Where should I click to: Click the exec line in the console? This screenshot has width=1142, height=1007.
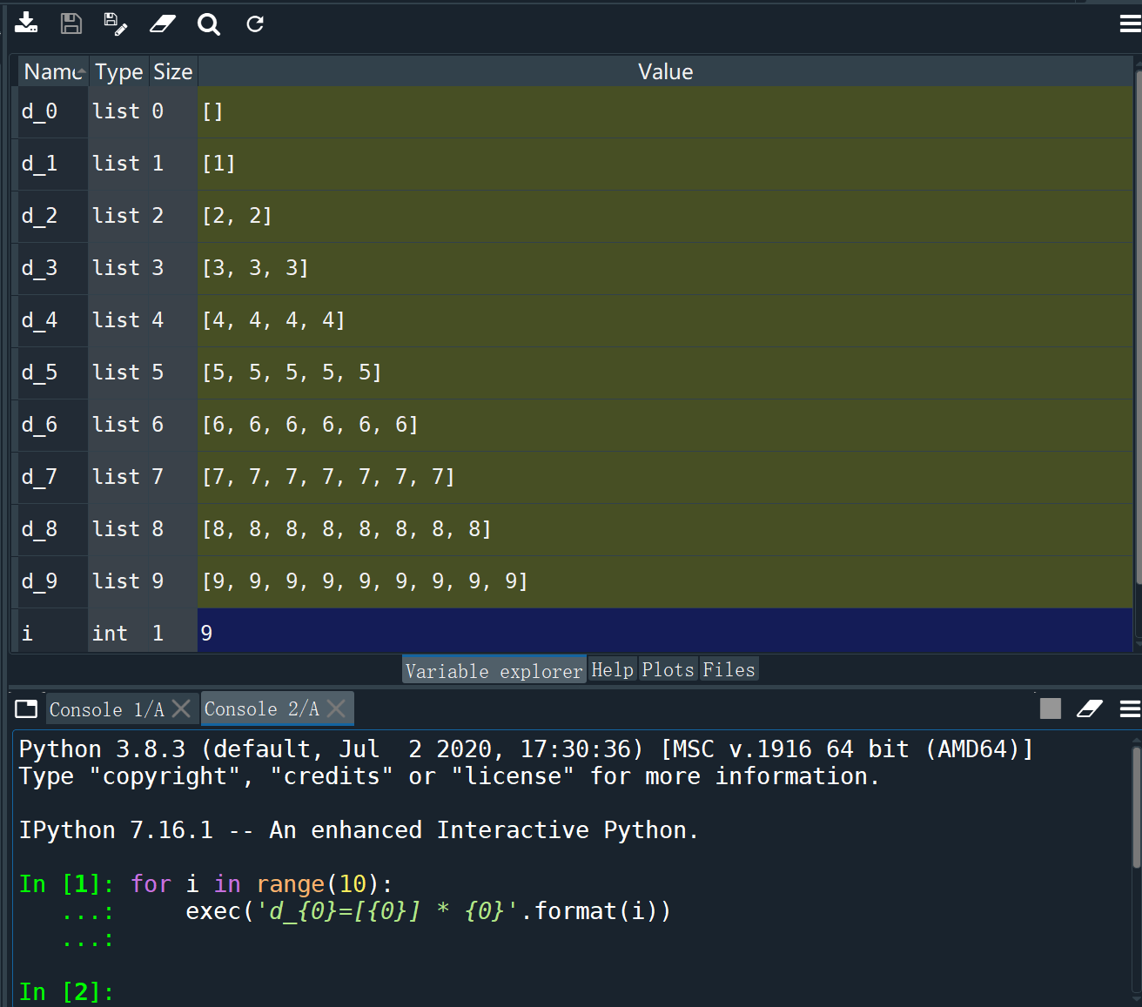(427, 911)
